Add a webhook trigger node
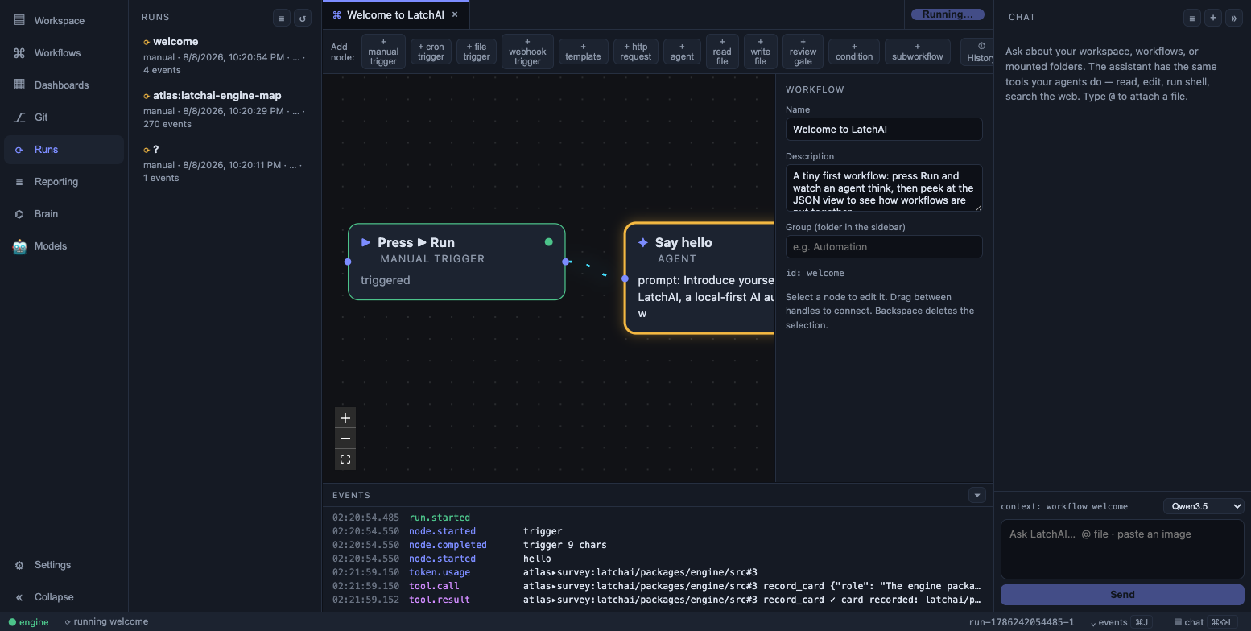Screen dimensions: 1251x631 (x=527, y=52)
